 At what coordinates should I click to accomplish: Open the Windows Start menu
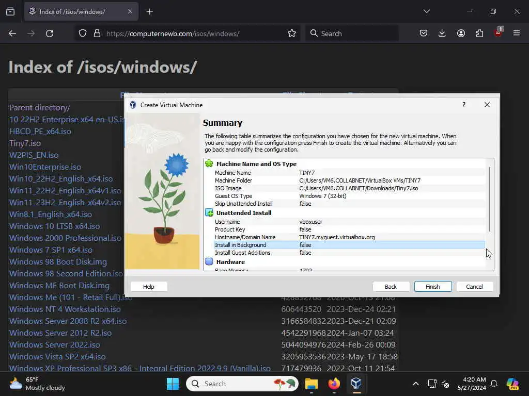(173, 384)
